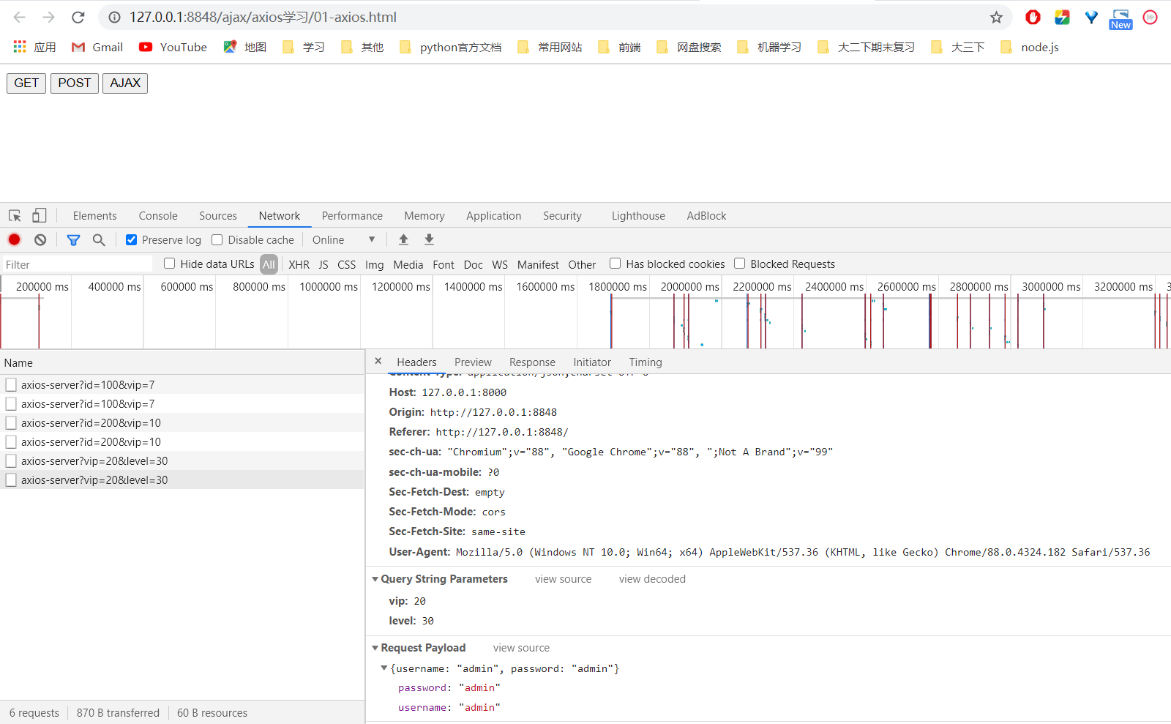Image resolution: width=1171 pixels, height=724 pixels.
Task: Show the Preview tab of the request
Action: tap(473, 362)
